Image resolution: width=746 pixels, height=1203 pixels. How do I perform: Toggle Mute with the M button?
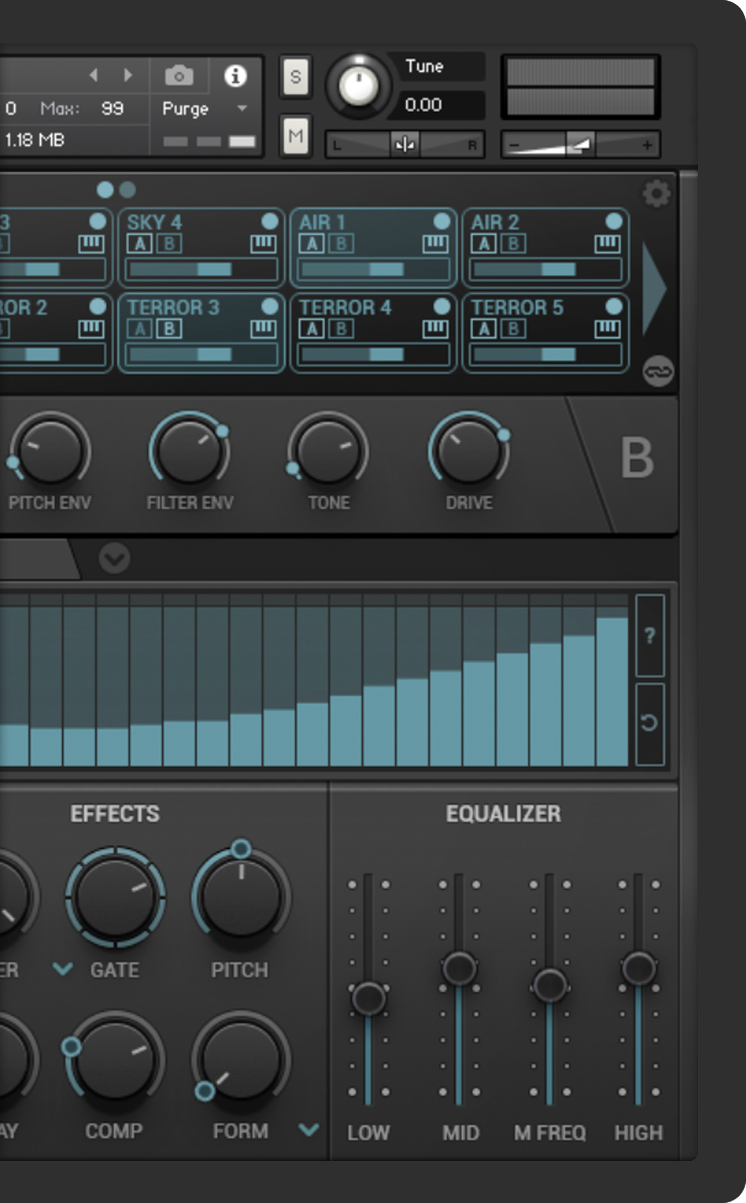pos(296,136)
